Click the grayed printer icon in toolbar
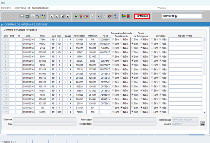 [x=32, y=16]
